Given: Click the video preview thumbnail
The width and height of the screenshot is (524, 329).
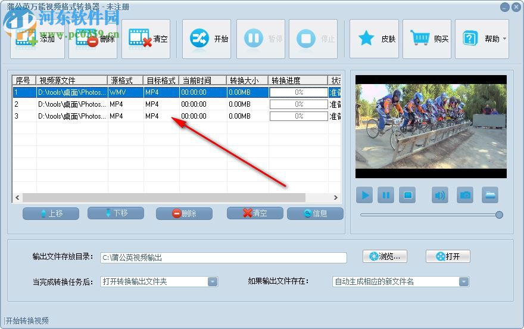Looking at the screenshot, I should (x=431, y=126).
